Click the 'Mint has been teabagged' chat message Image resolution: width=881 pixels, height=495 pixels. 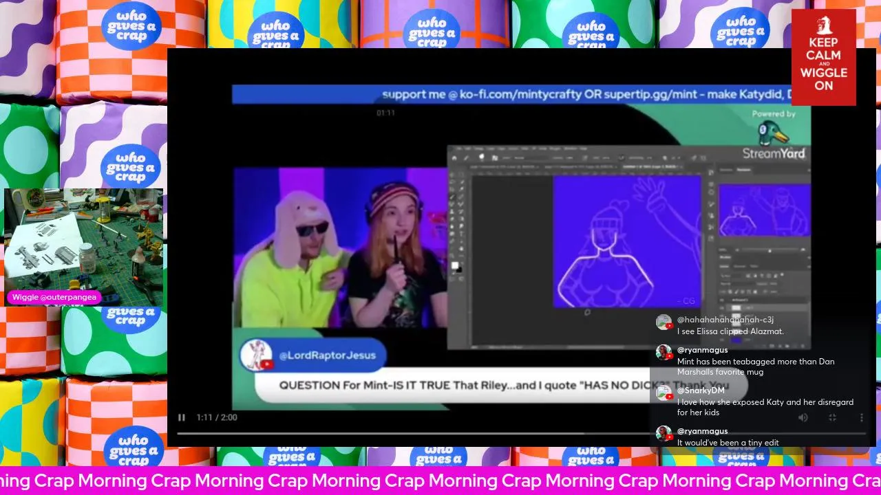[756, 366]
